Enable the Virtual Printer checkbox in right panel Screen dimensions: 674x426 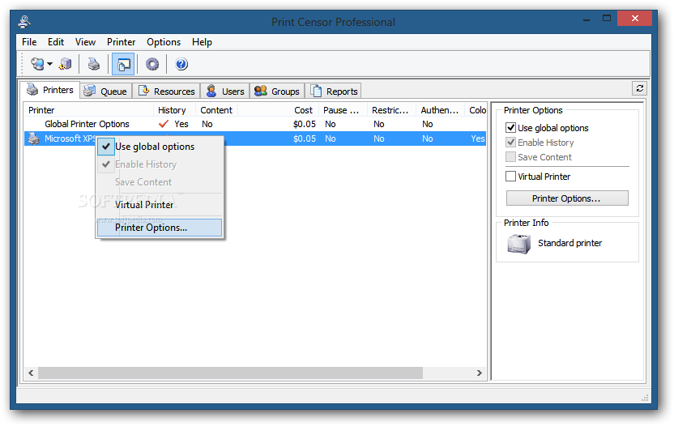[x=510, y=177]
